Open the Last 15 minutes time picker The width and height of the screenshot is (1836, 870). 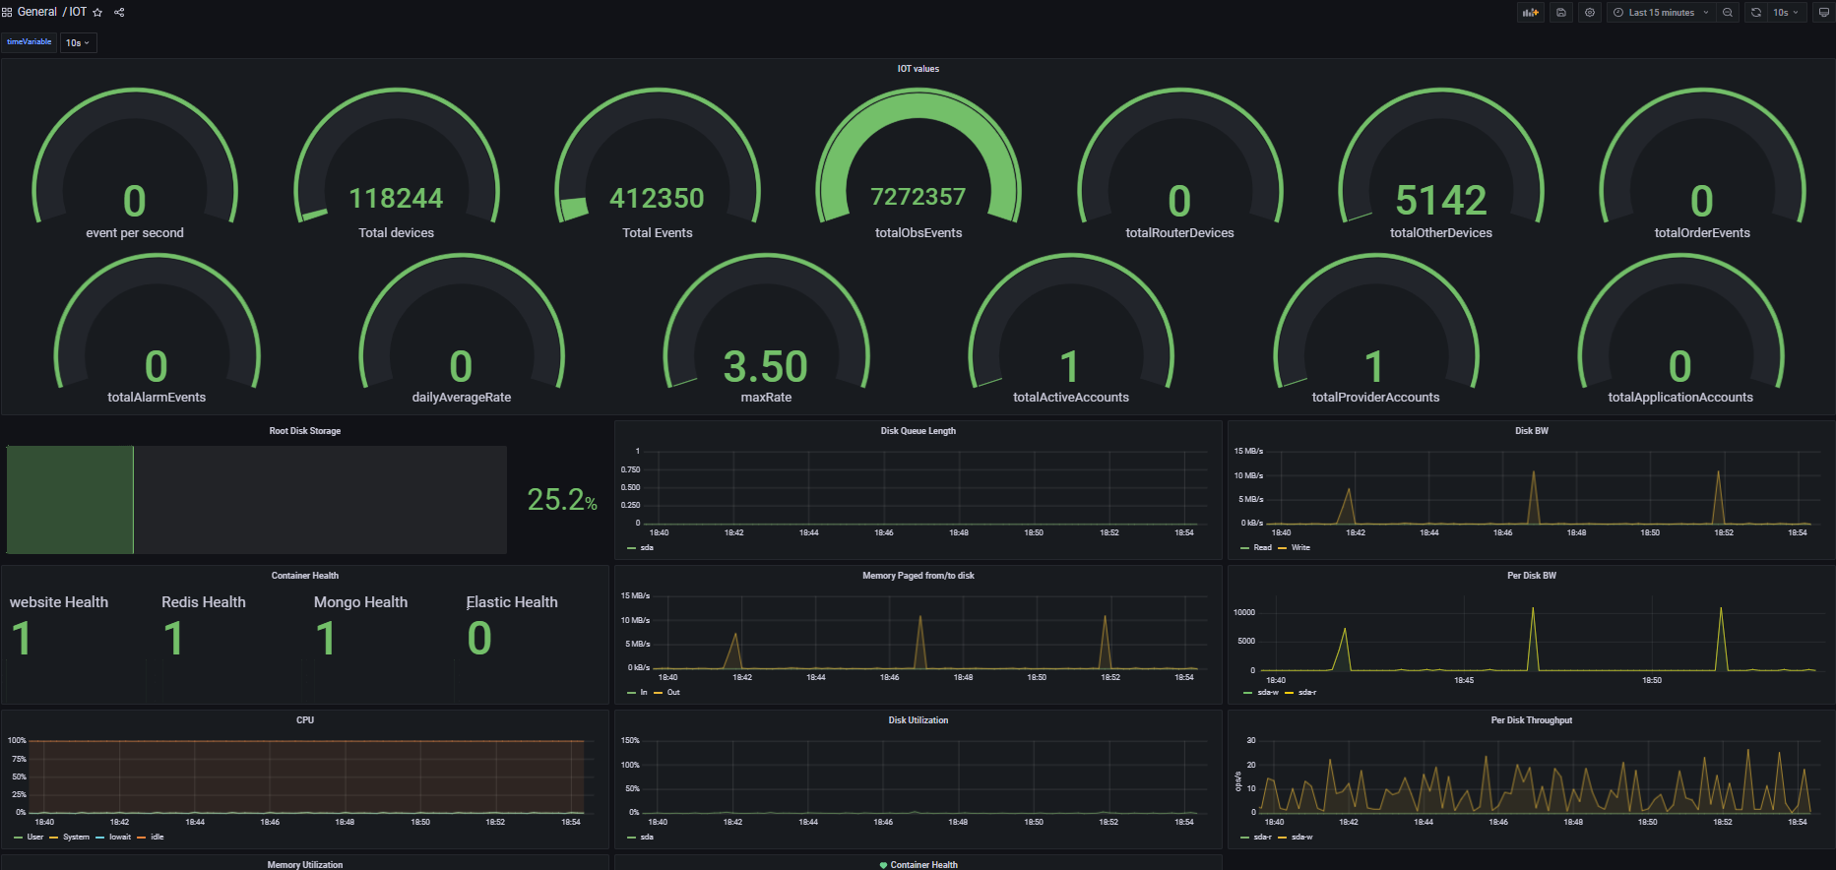(x=1661, y=13)
